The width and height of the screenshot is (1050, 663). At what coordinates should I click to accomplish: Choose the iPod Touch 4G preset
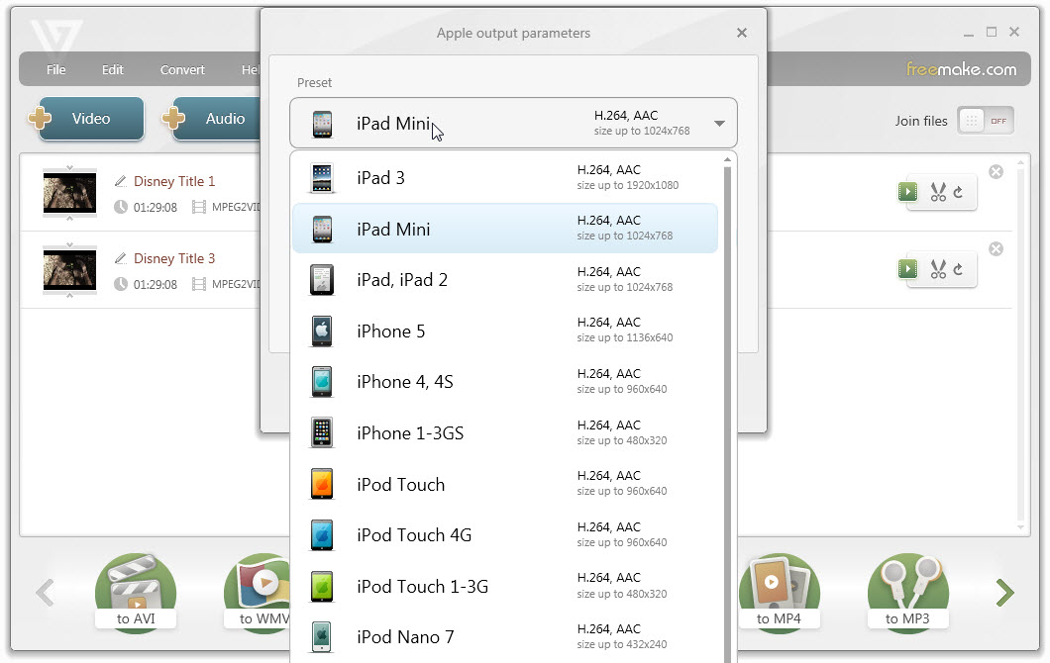(x=505, y=535)
